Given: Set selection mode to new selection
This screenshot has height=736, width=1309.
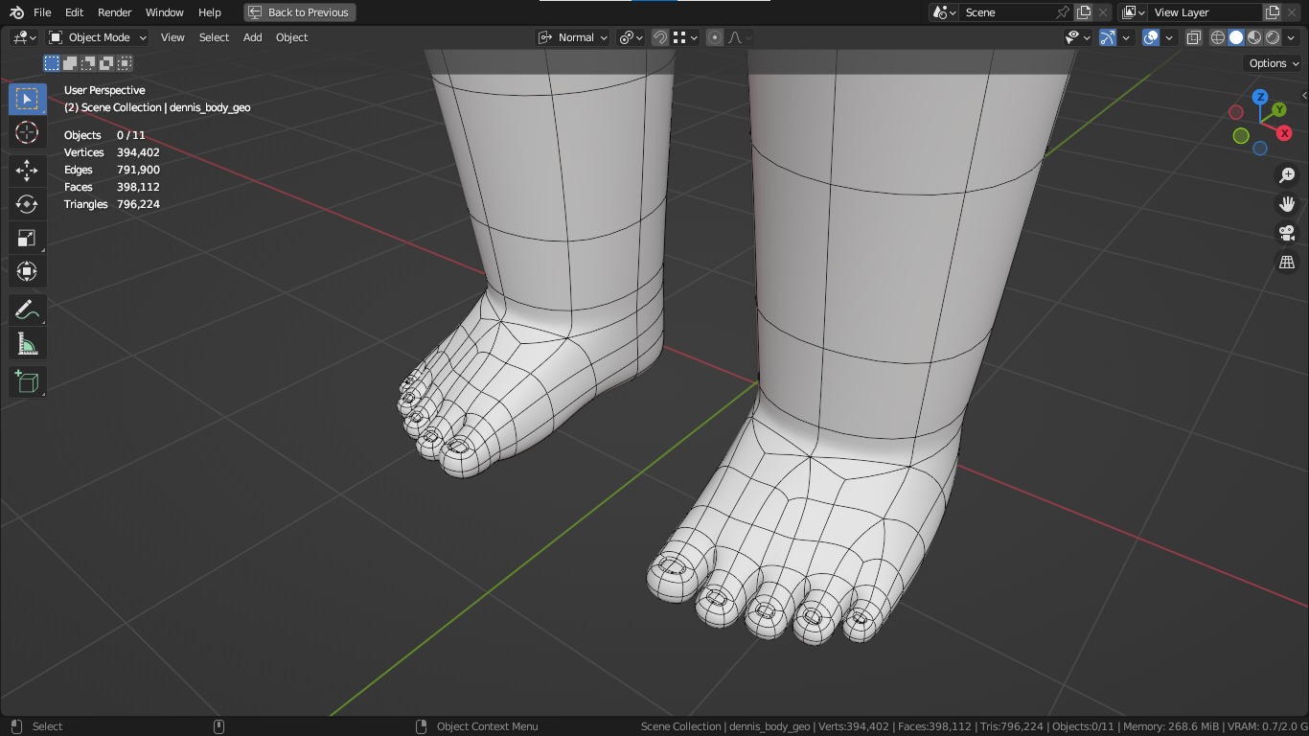Looking at the screenshot, I should [52, 63].
